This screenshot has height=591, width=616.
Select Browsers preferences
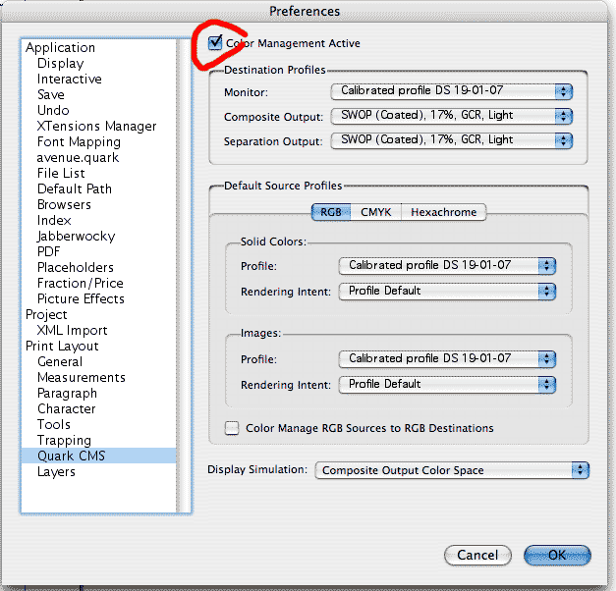99,204
